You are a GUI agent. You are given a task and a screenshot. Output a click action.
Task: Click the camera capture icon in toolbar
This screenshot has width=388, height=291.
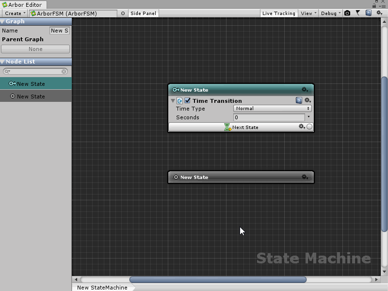(347, 13)
